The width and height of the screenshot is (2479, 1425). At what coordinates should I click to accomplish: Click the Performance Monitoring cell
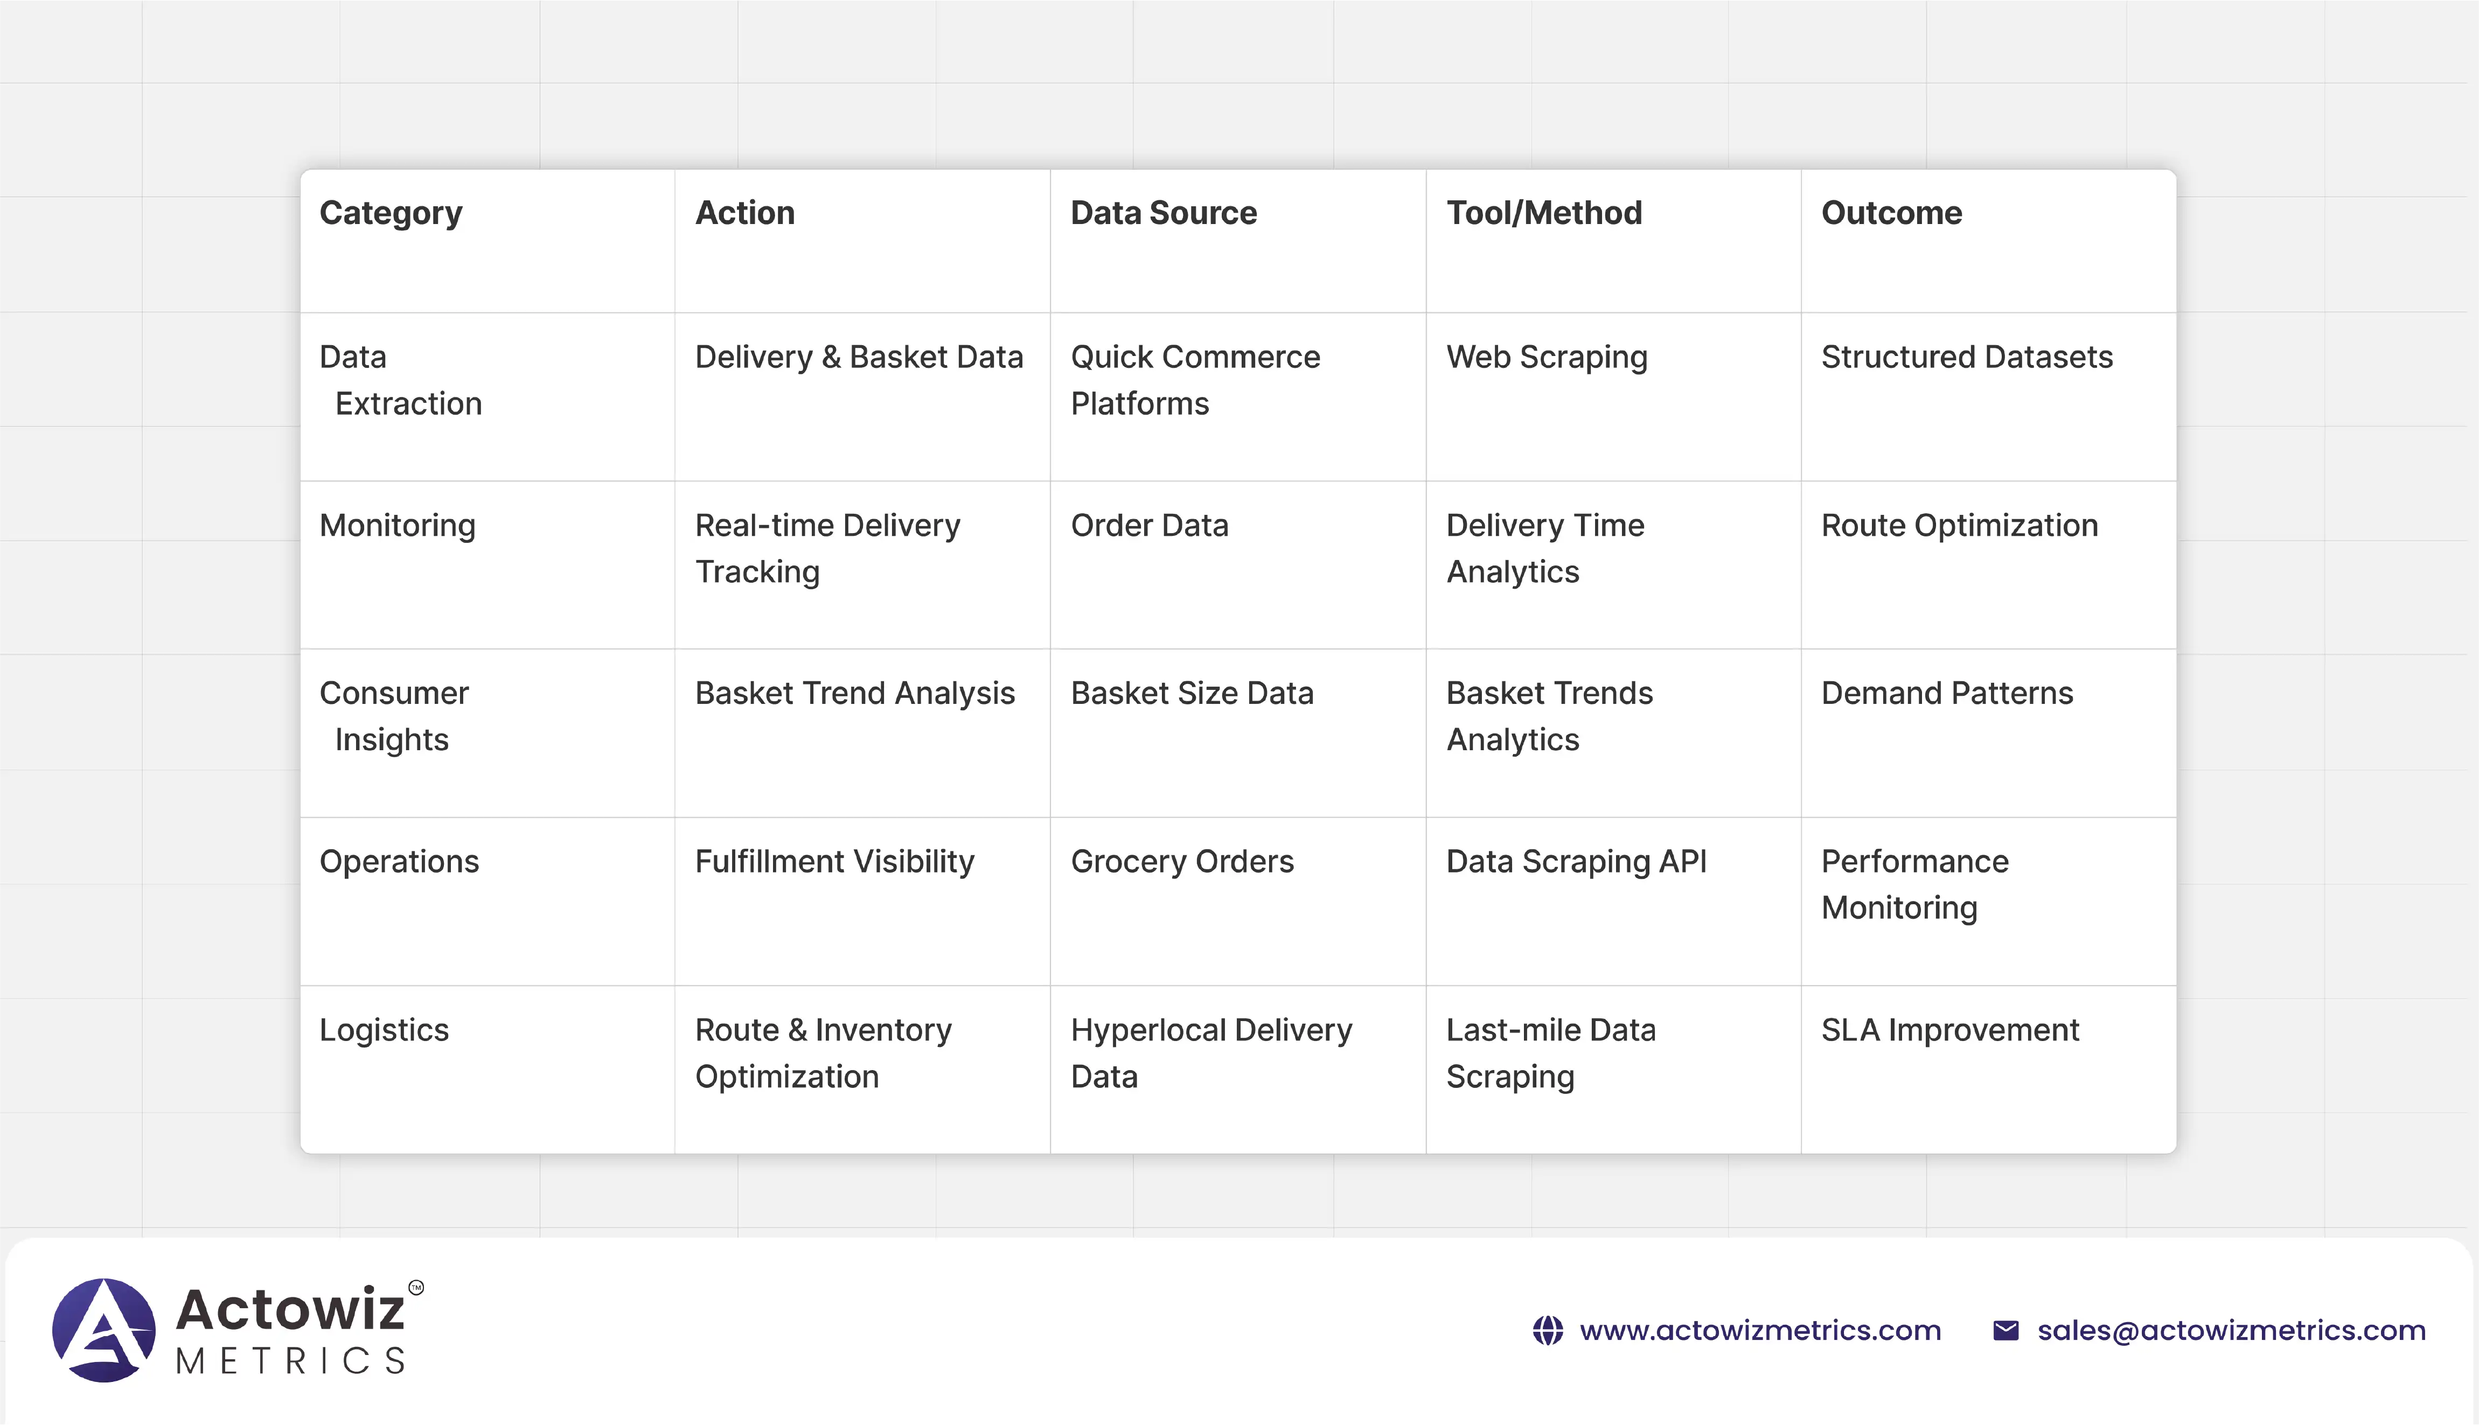point(1914,884)
